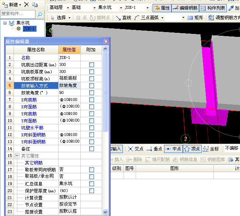Click the 搜索构件 search field
Image resolution: width=240 pixels, height=216 pixels.
click(18, 14)
